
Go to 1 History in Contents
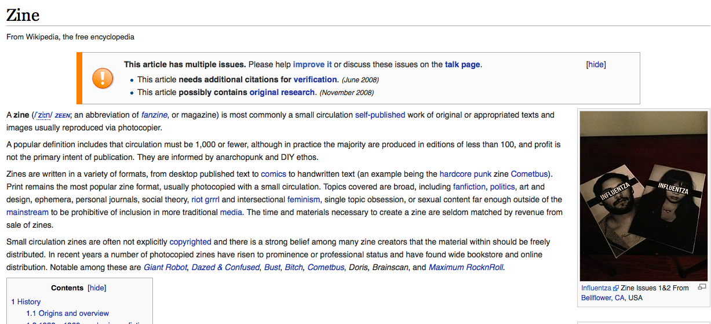pos(26,301)
